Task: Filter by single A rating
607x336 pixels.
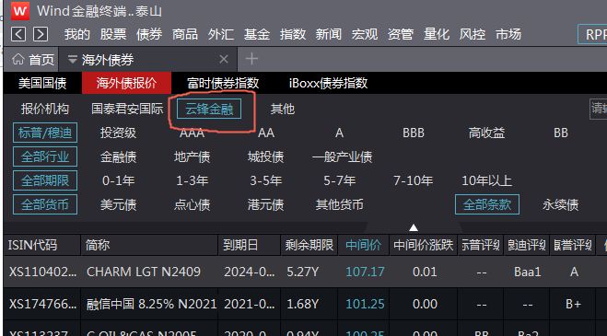Action: (x=340, y=133)
